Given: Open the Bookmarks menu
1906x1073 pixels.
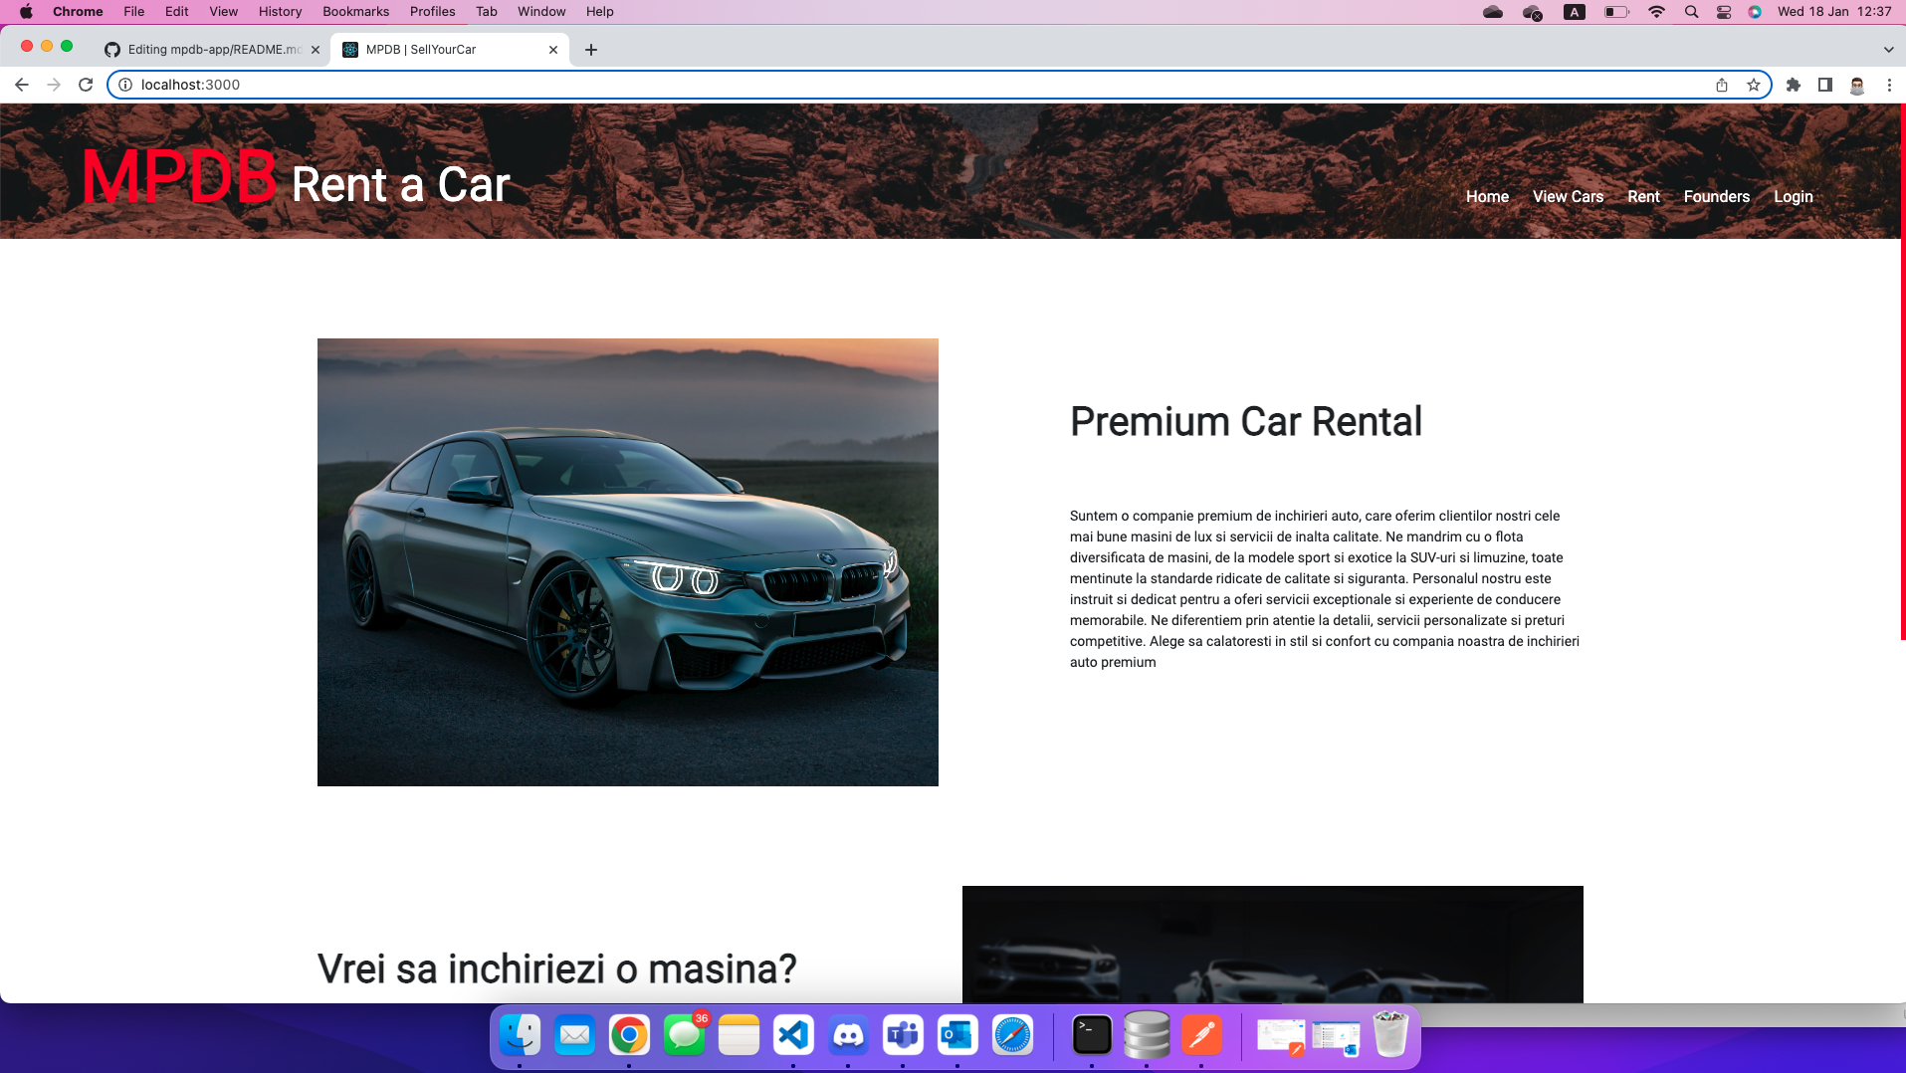Looking at the screenshot, I should click(x=355, y=12).
